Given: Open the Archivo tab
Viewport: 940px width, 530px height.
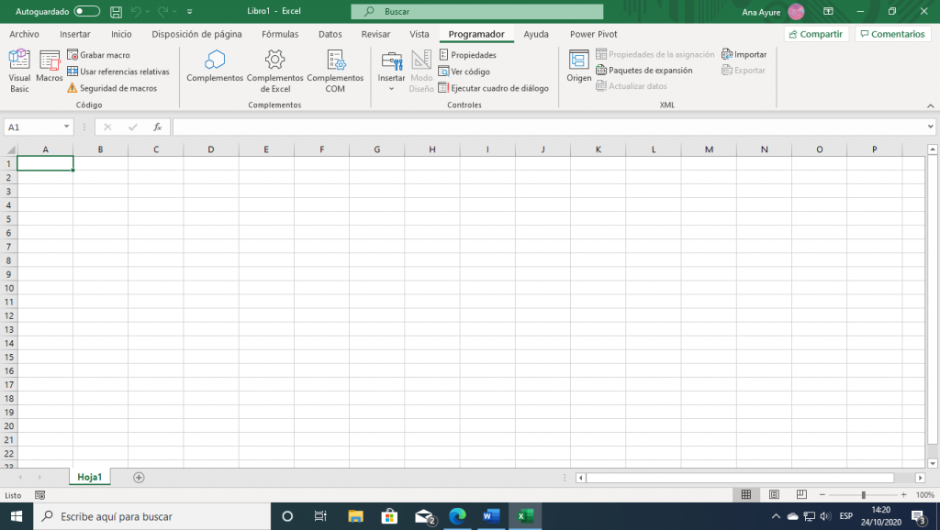Looking at the screenshot, I should tap(24, 34).
